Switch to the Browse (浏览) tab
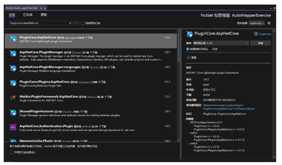This screenshot has height=165, width=282. (12, 15)
